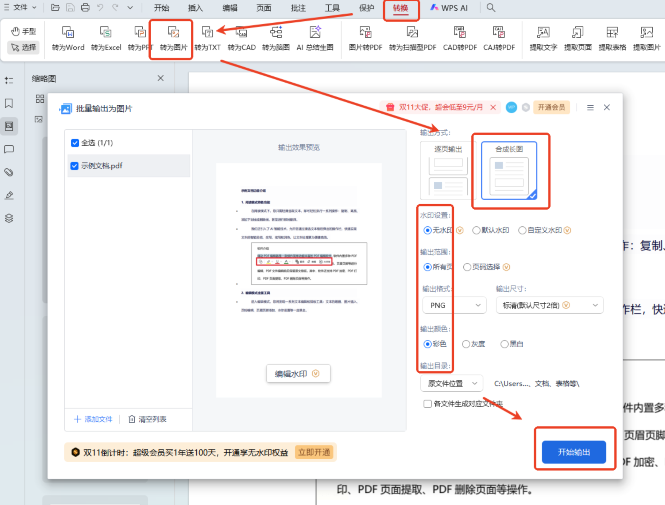Open the 保护 ribbon tab
Image resolution: width=665 pixels, height=505 pixels.
(366, 8)
